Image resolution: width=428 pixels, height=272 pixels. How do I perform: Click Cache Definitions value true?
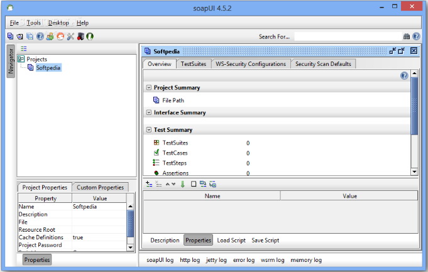99,237
